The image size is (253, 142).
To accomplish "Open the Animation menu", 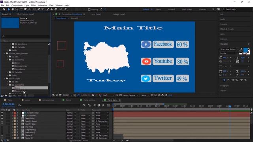I will click(x=43, y=5).
